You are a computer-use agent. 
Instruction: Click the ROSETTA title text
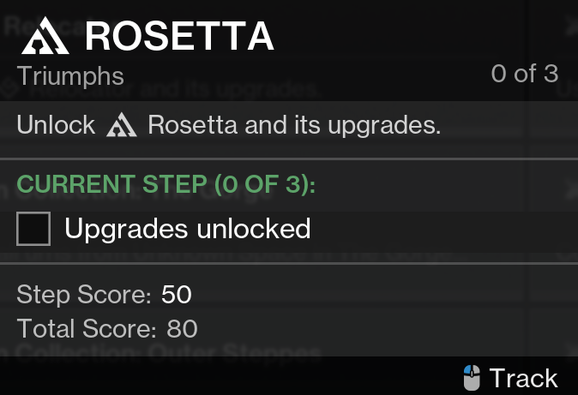(x=179, y=36)
